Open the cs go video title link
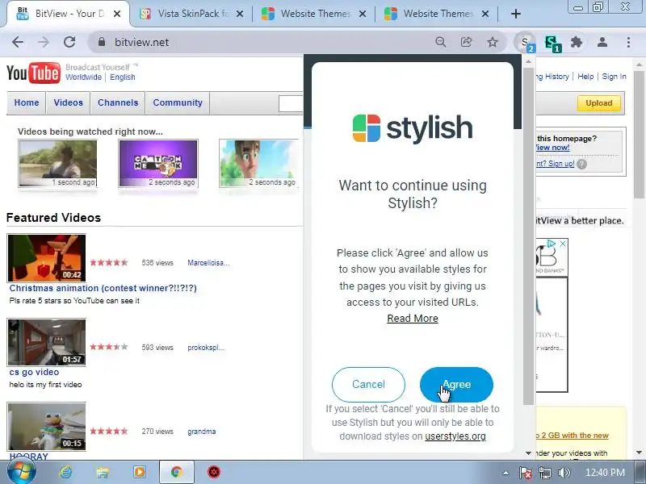The height and width of the screenshot is (484, 646). tap(34, 372)
